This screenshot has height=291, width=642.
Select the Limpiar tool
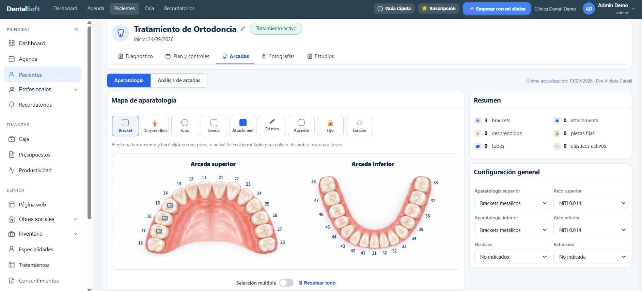[359, 126]
